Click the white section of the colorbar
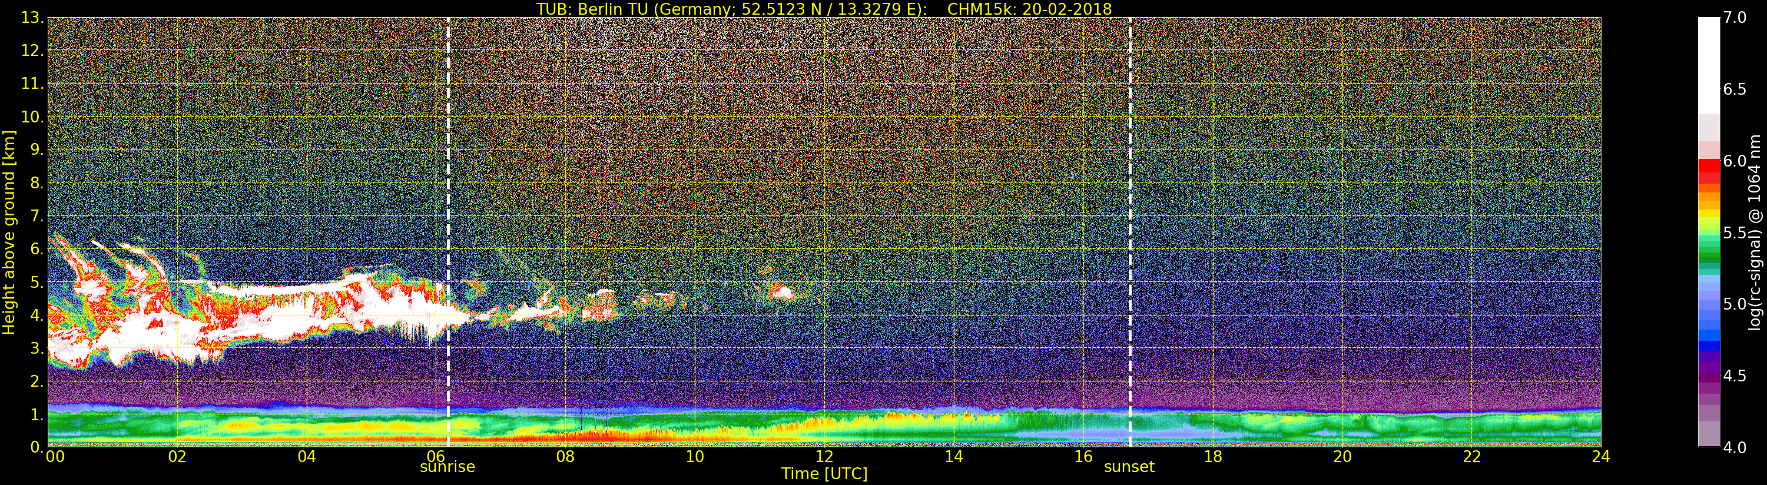The image size is (1767, 485). click(1709, 65)
